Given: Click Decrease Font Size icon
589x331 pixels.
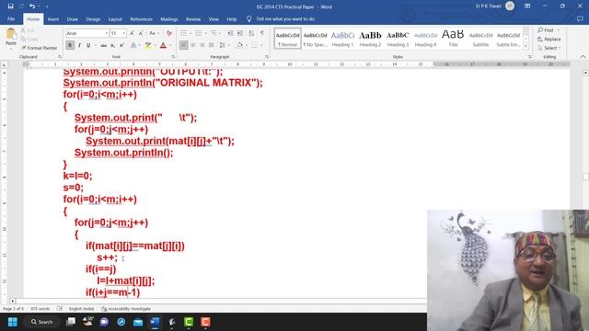Looking at the screenshot, I should pyautogui.click(x=141, y=33).
